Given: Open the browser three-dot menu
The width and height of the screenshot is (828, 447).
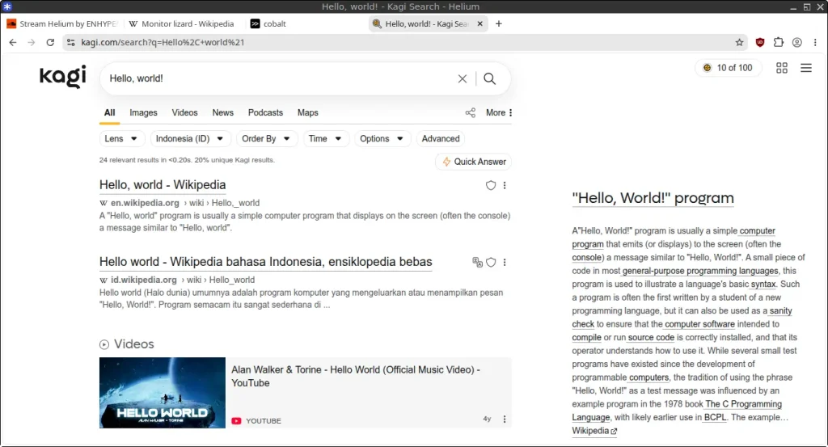Looking at the screenshot, I should 815,42.
